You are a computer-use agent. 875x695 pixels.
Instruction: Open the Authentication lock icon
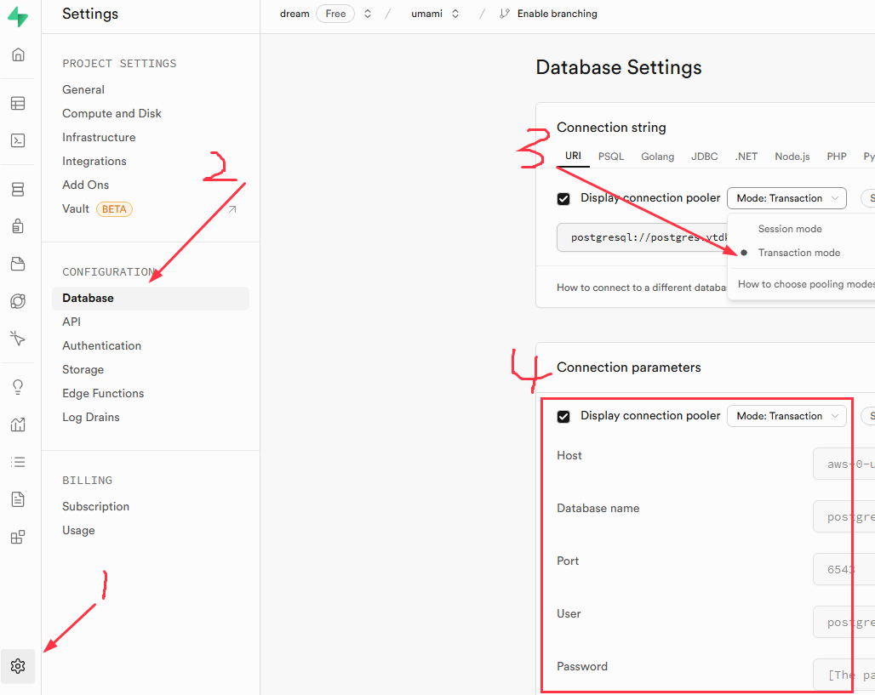pyautogui.click(x=18, y=226)
